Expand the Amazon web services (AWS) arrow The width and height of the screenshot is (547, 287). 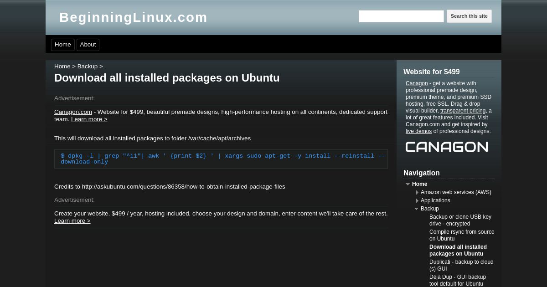click(417, 192)
